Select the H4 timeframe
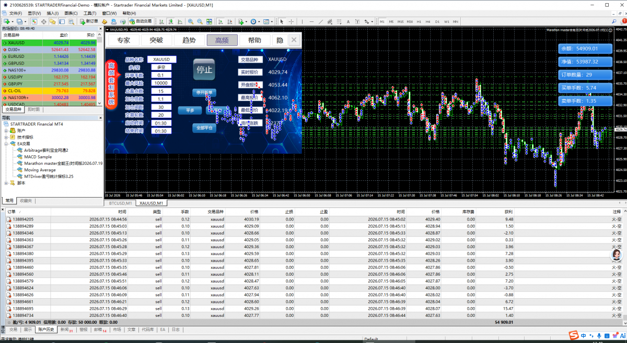The height and width of the screenshot is (343, 627). pyautogui.click(x=428, y=21)
